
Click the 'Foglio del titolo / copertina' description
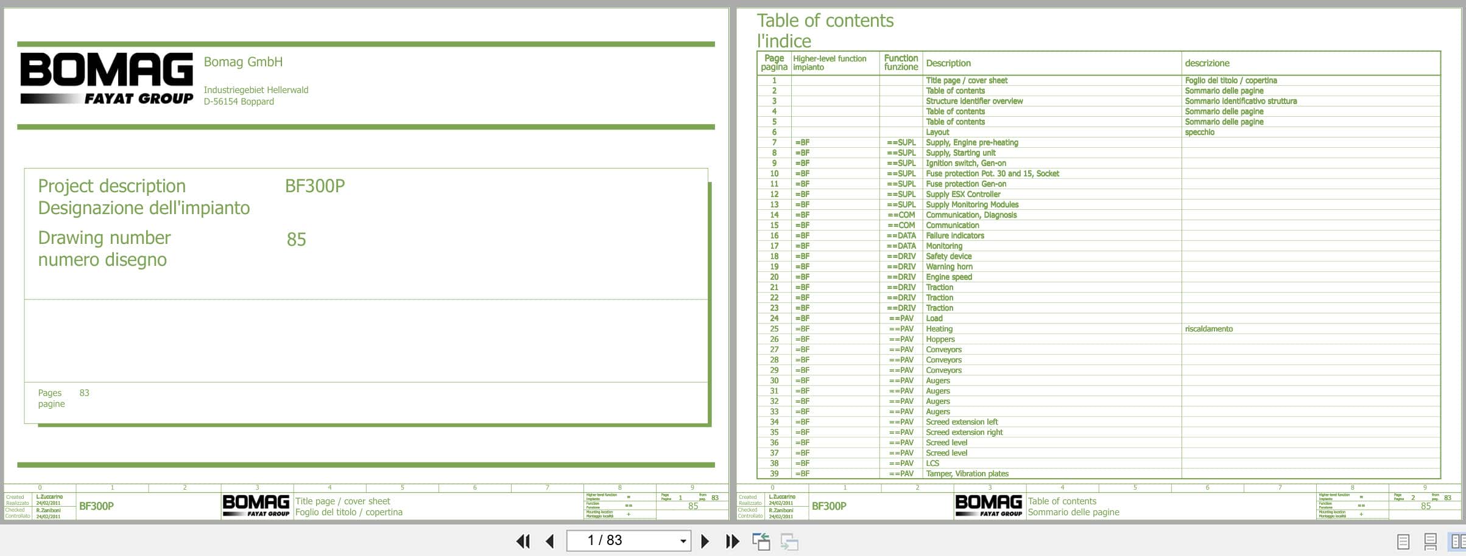tap(1230, 80)
